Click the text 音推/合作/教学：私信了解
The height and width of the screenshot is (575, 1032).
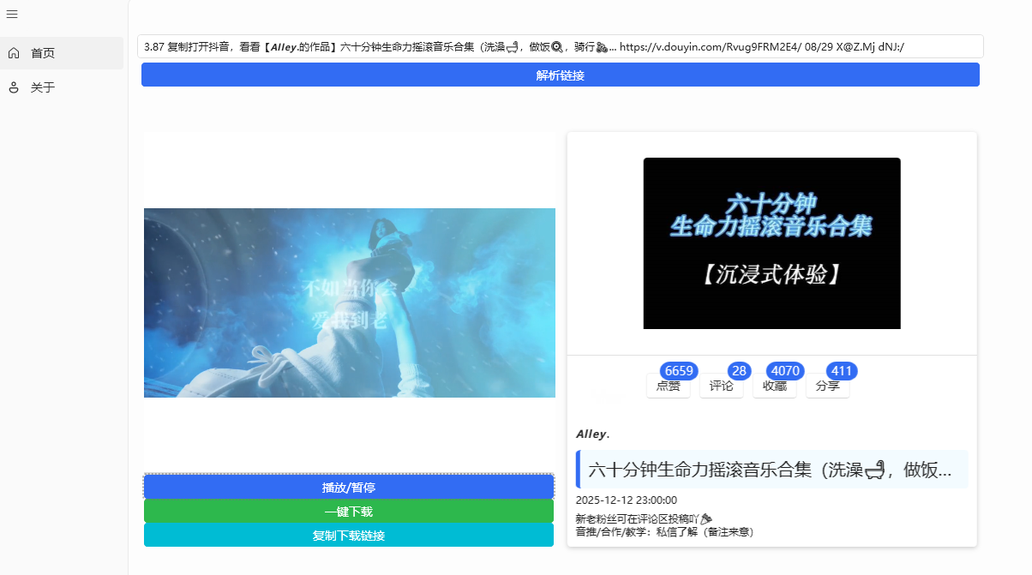664,532
